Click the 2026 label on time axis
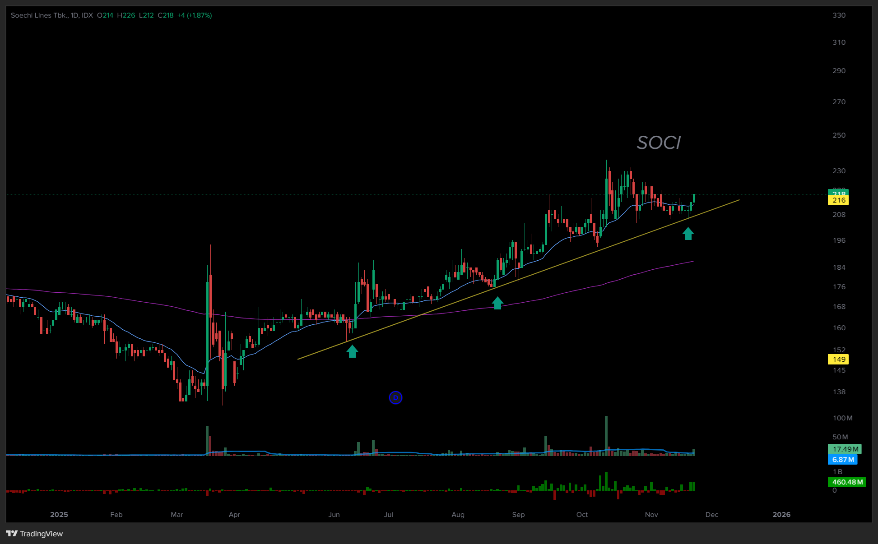 [781, 515]
